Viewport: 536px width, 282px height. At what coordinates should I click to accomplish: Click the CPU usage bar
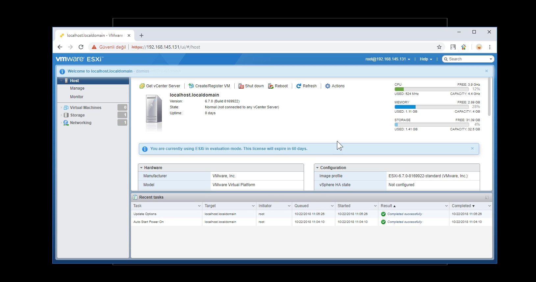(x=431, y=89)
